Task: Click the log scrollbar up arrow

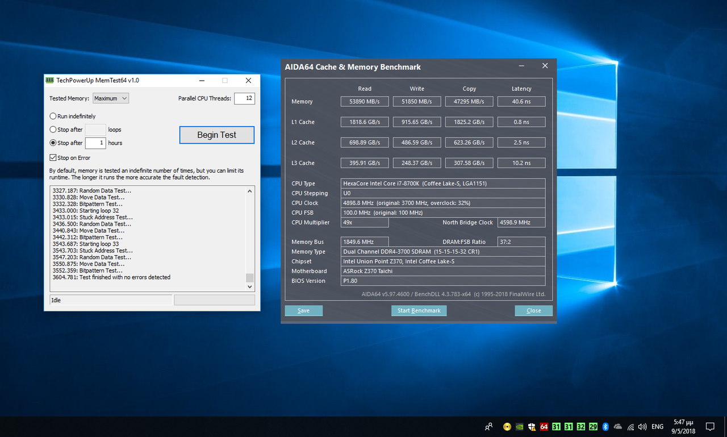Action: (x=250, y=191)
